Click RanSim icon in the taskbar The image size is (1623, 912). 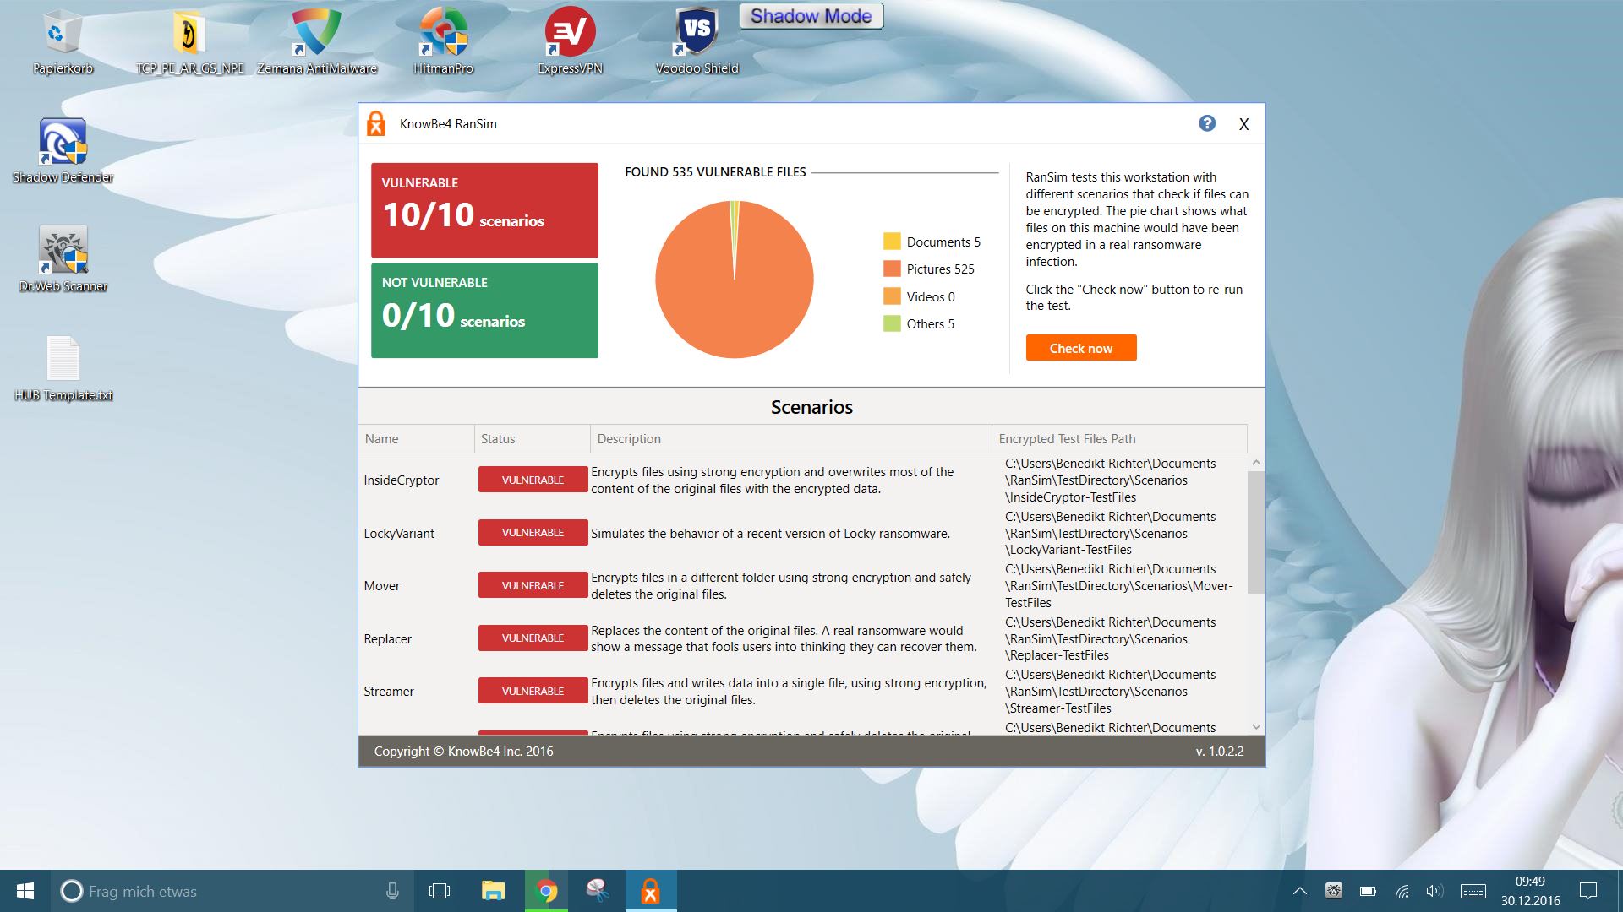tap(650, 891)
